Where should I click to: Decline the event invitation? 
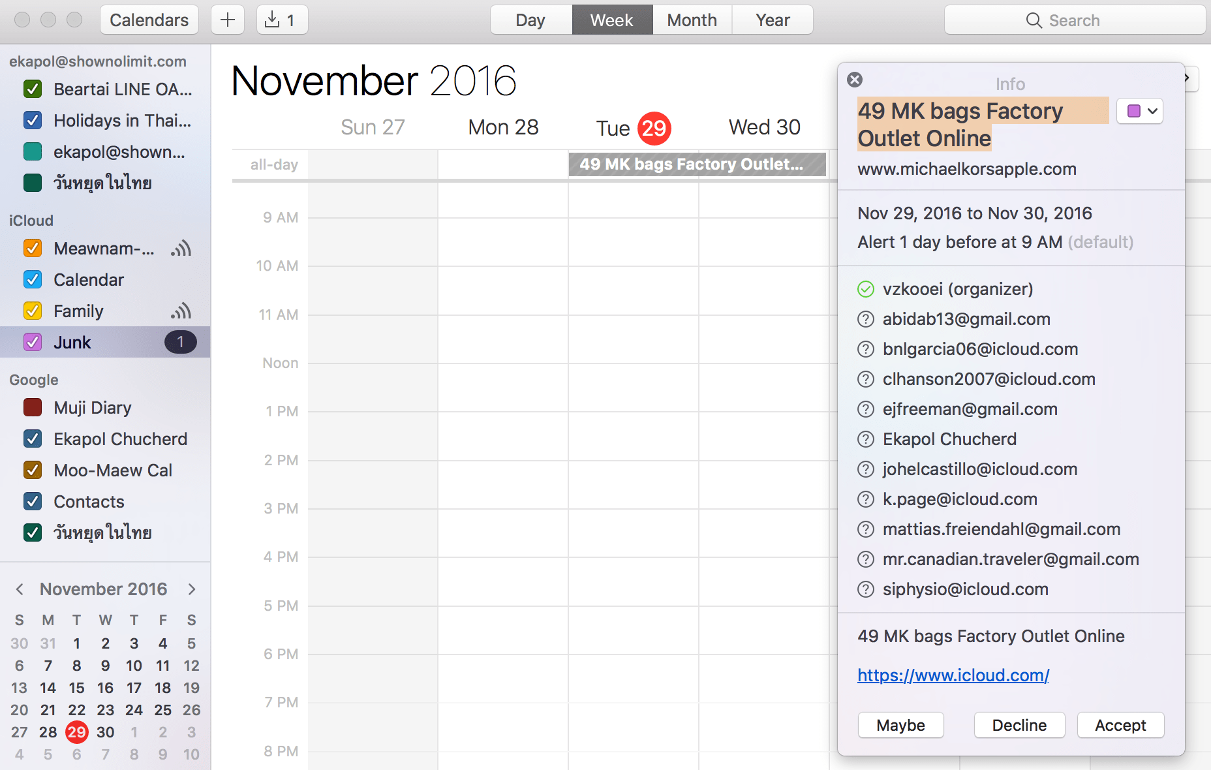(1019, 725)
